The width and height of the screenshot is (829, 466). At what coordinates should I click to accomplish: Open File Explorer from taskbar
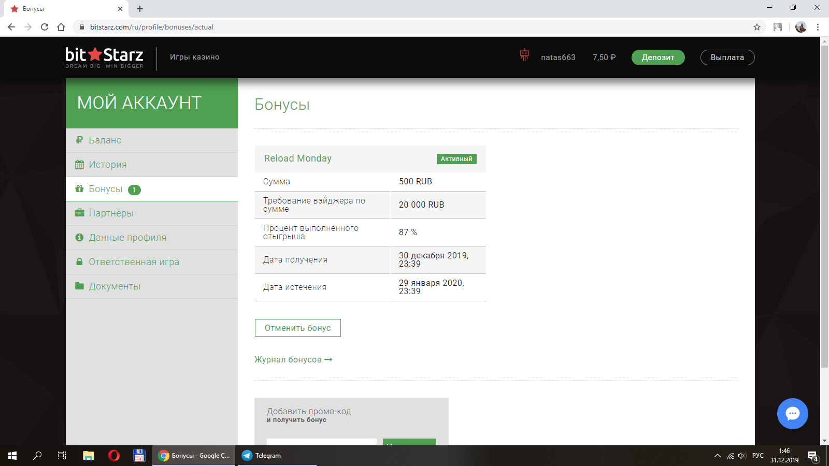pyautogui.click(x=89, y=456)
